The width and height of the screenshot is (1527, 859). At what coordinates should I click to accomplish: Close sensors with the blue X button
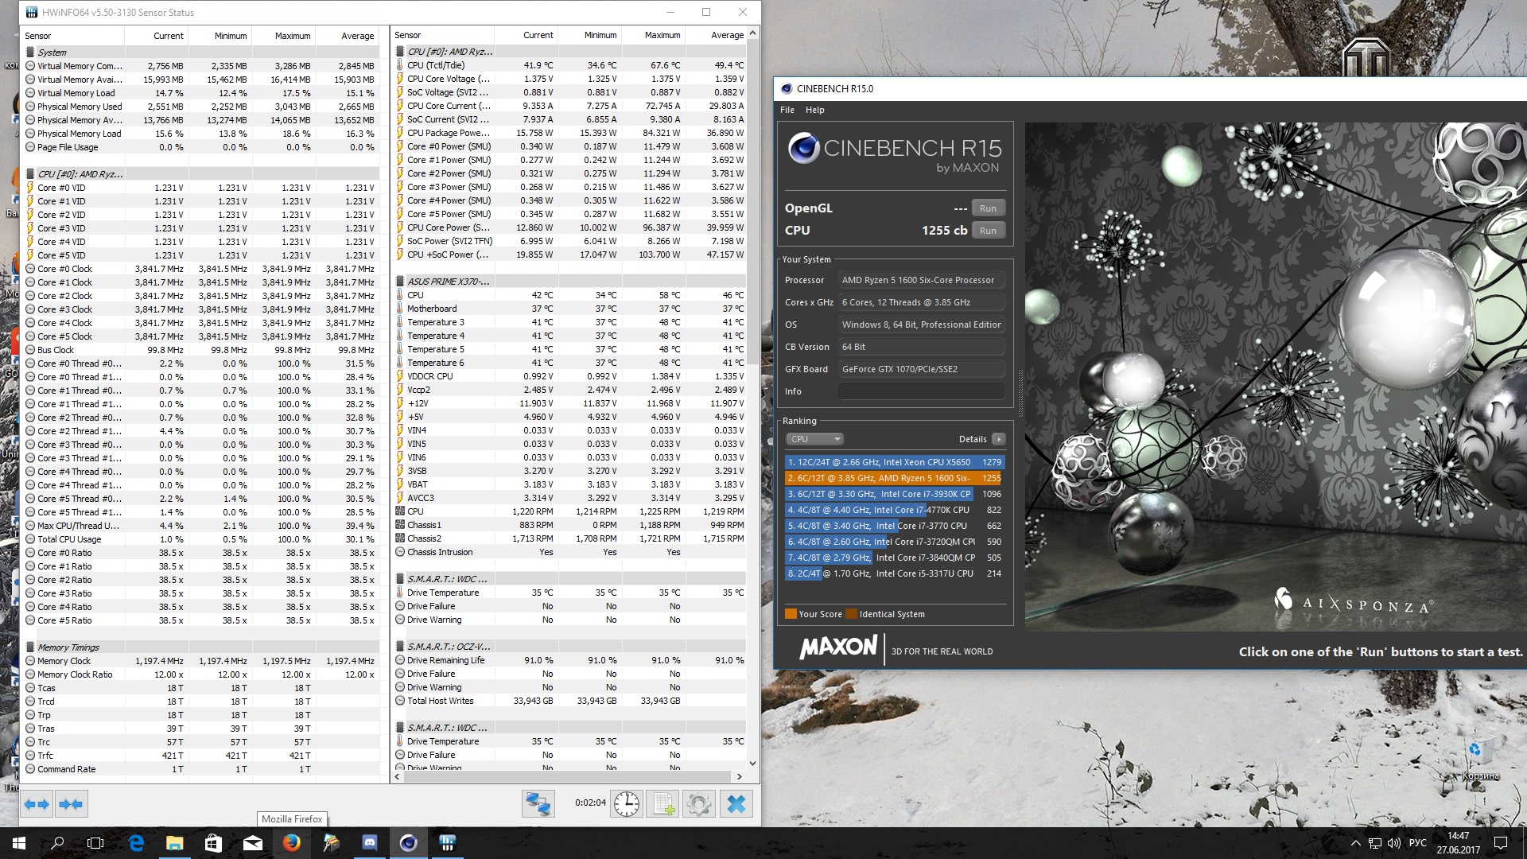click(736, 804)
